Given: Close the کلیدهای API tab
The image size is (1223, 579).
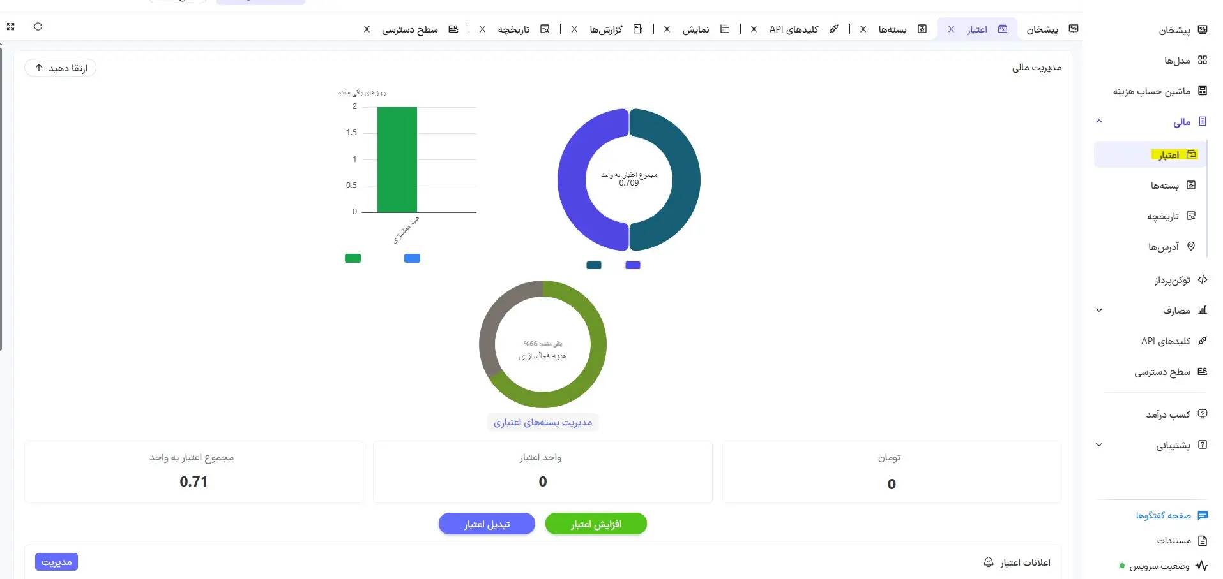Looking at the screenshot, I should coord(754,29).
